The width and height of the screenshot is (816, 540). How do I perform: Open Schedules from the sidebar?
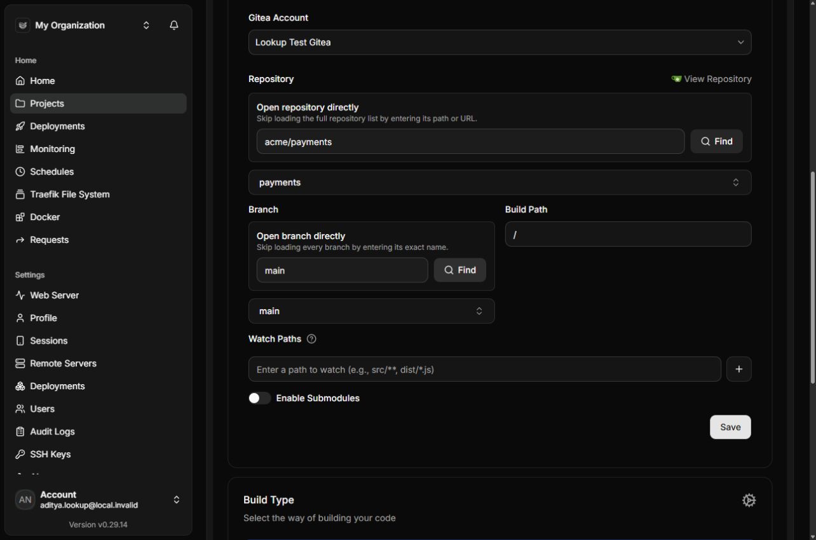(99, 172)
